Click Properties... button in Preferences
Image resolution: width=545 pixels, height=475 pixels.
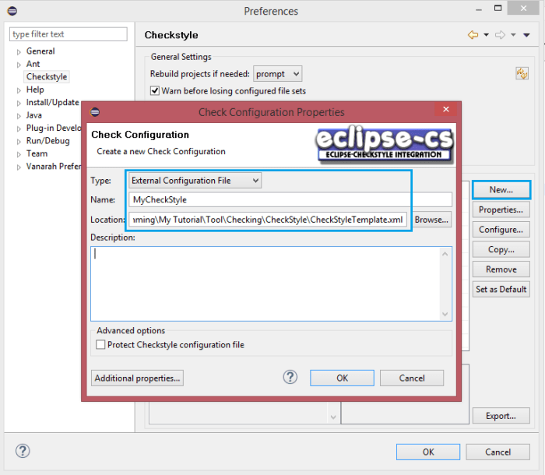501,209
